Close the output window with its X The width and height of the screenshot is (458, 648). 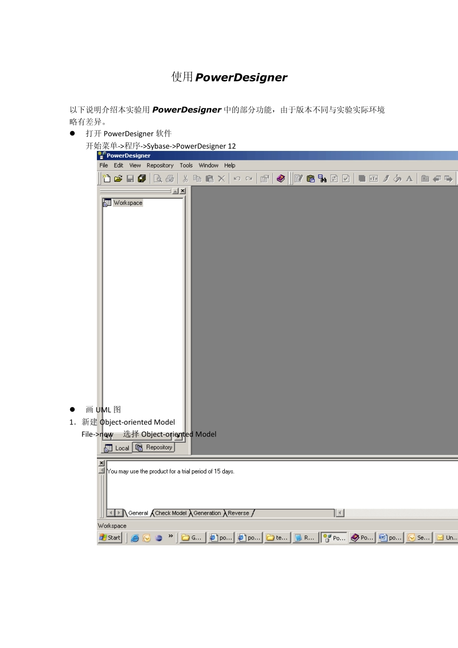[101, 463]
